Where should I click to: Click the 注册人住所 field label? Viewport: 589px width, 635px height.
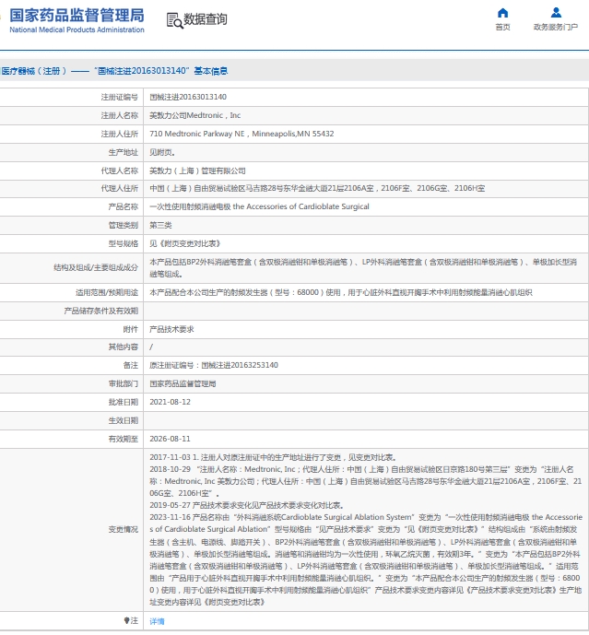(x=120, y=134)
